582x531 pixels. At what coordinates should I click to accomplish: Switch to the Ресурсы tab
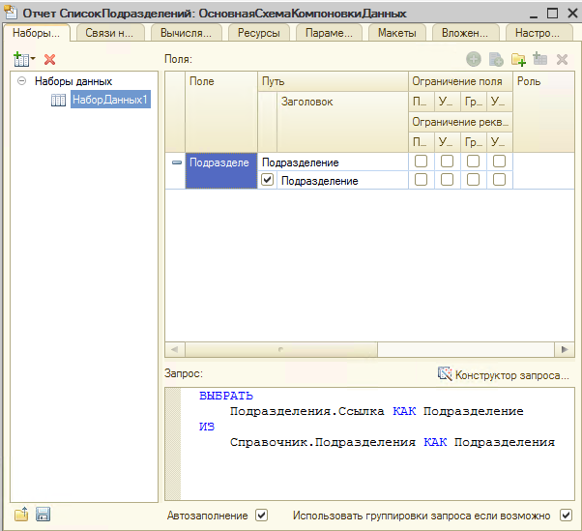click(258, 33)
